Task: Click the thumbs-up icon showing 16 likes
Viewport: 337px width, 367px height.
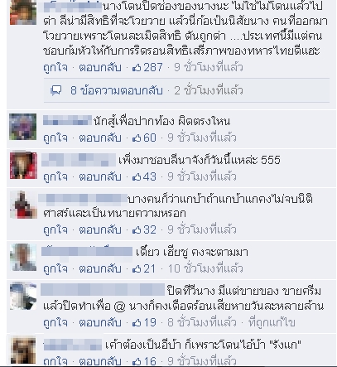Action: click(137, 361)
